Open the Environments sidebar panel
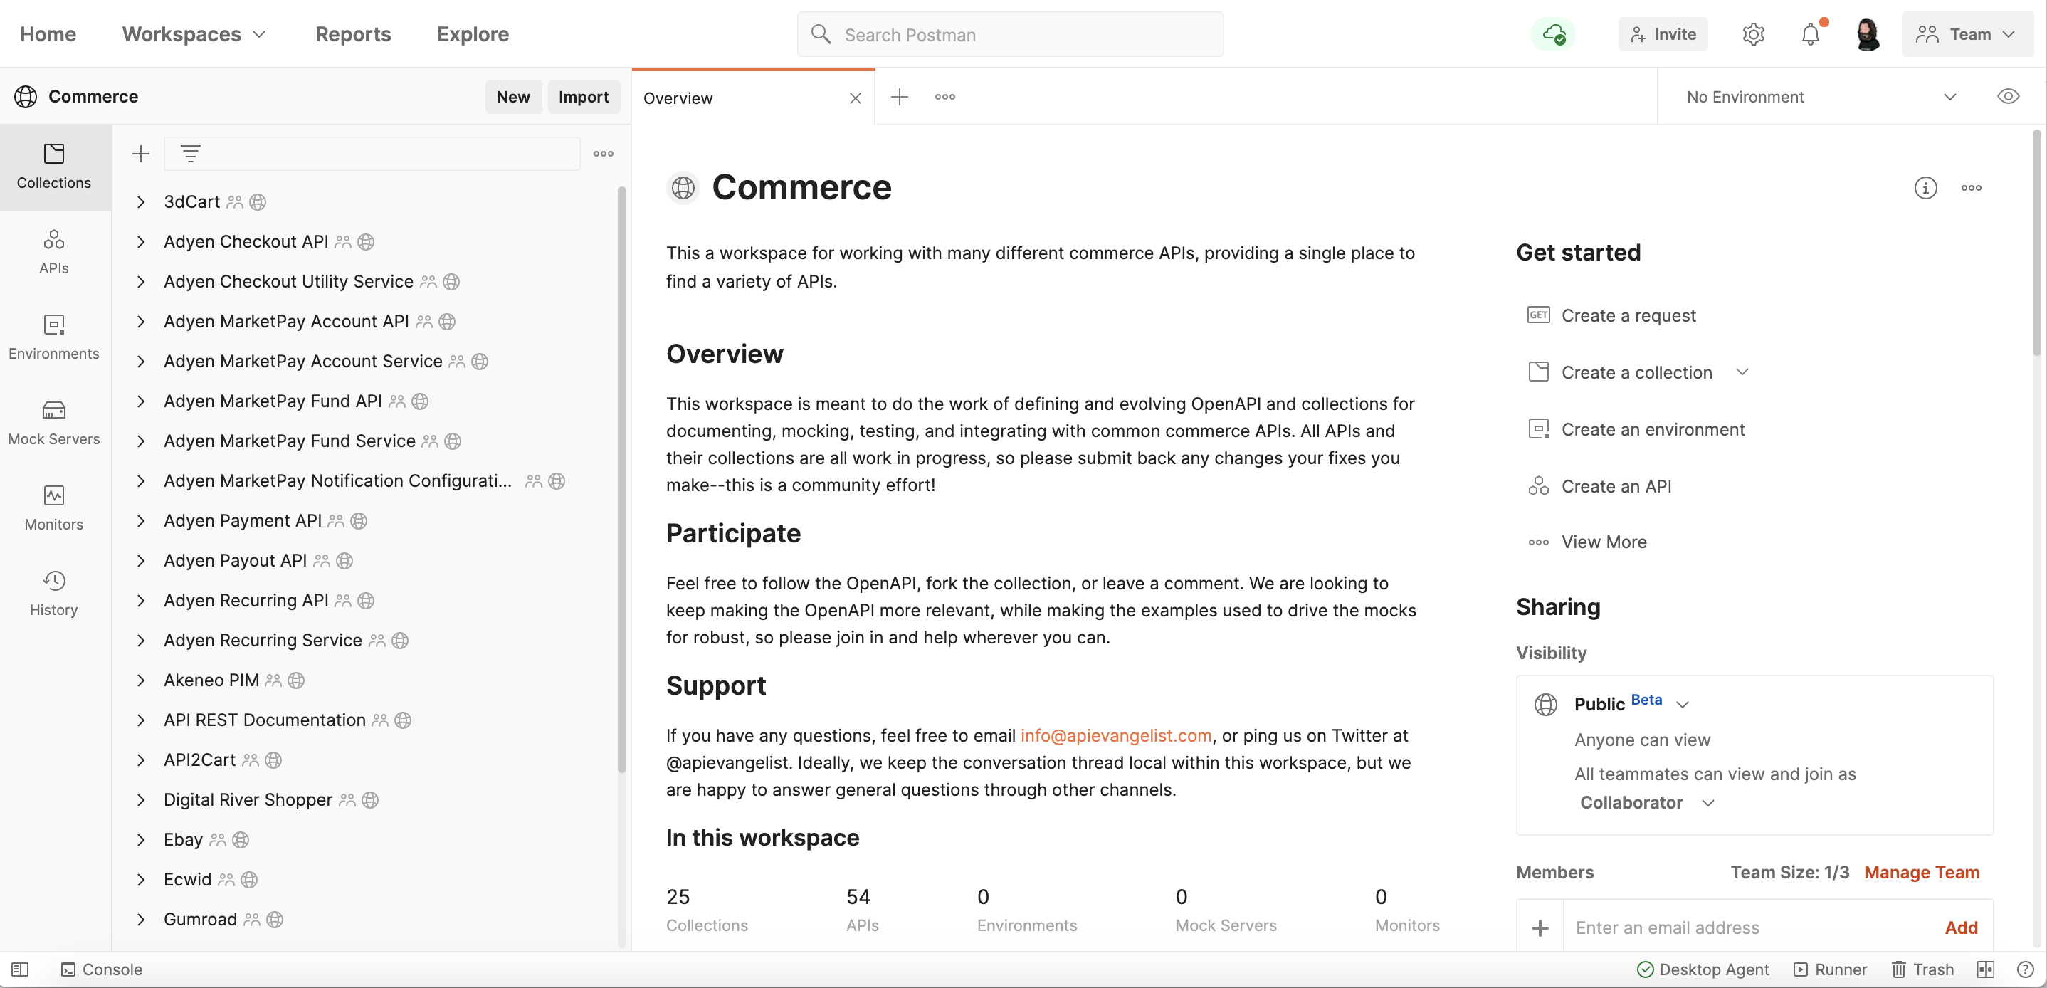2047x988 pixels. click(54, 338)
